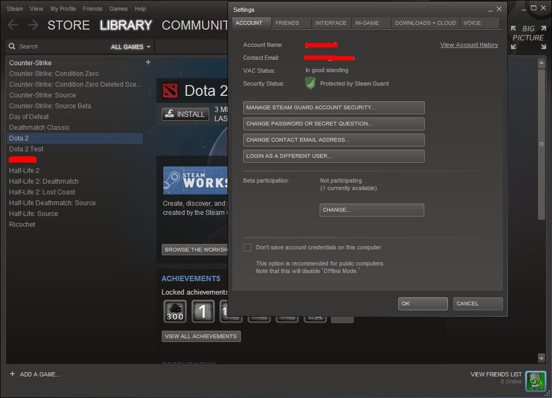552x398 pixels.
Task: Enable Don't save account credentials checkbox
Action: coord(247,247)
